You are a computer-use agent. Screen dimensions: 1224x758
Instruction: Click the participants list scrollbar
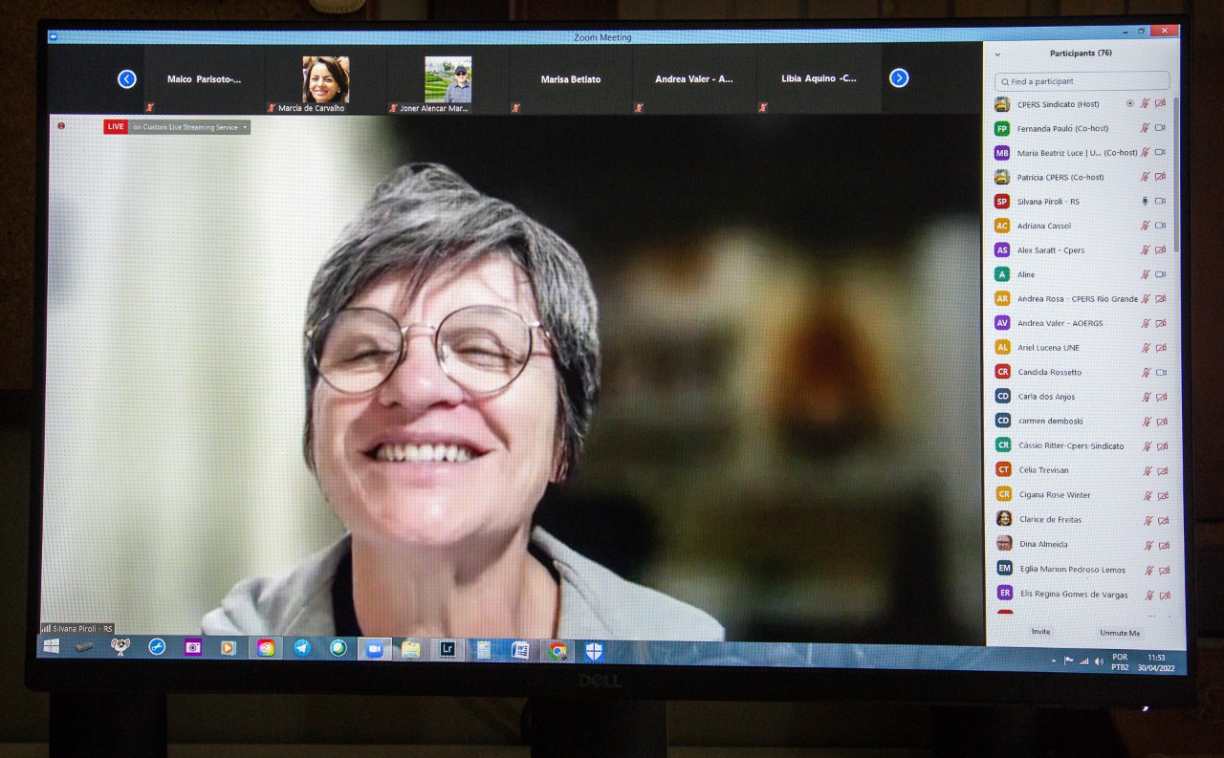pyautogui.click(x=1176, y=174)
